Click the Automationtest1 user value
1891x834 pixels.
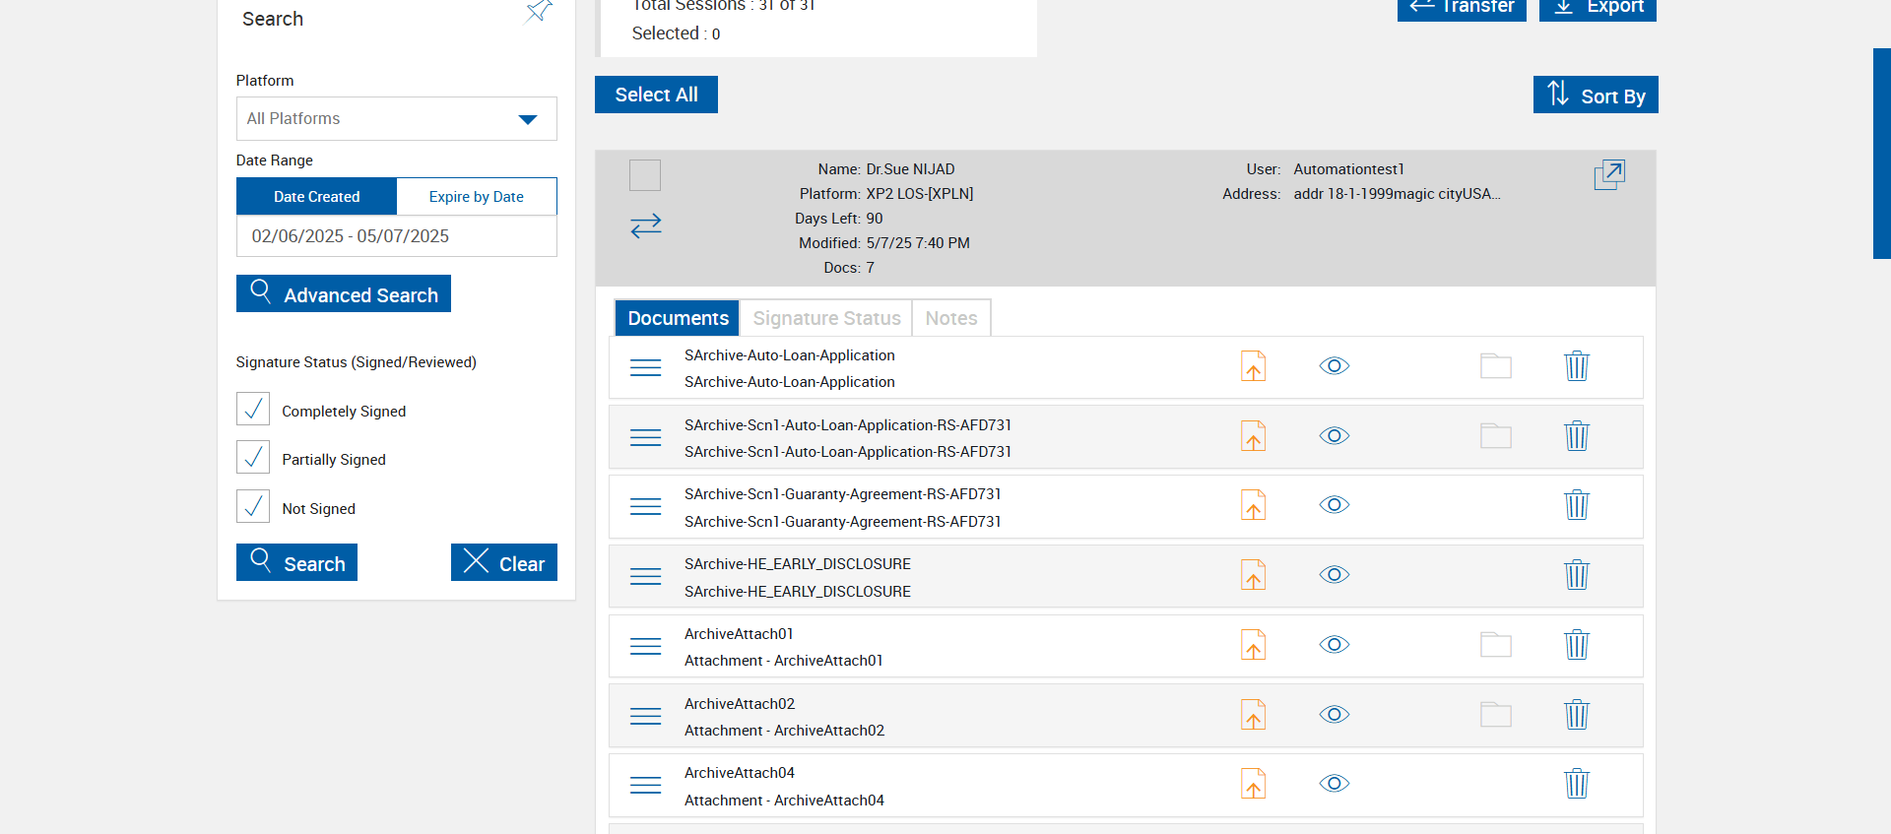pyautogui.click(x=1348, y=169)
